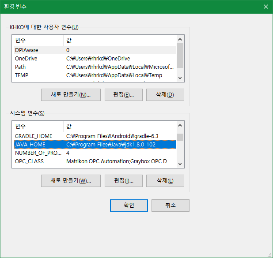The height and width of the screenshot is (258, 273).
Task: Click the Matrikon.OPC.Automation value
Action: (x=118, y=161)
